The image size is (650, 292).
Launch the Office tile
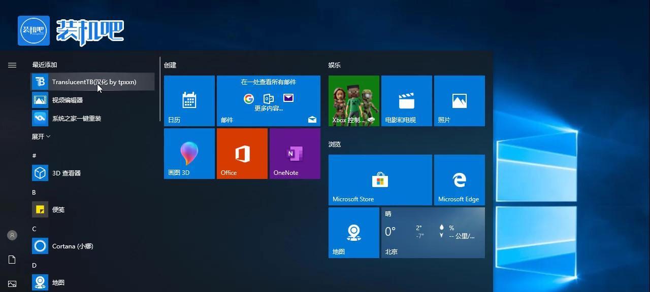[x=242, y=154]
